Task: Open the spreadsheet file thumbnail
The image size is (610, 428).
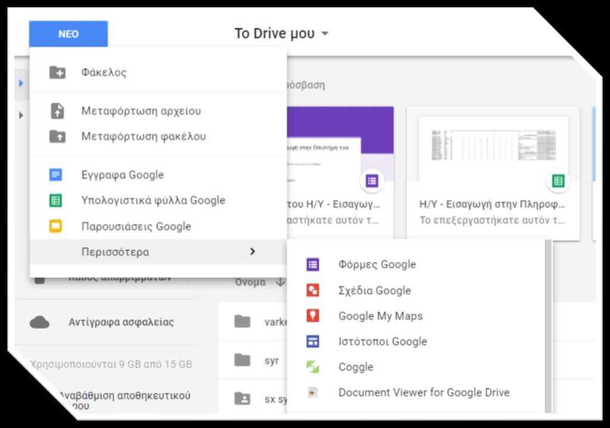Action: click(493, 144)
